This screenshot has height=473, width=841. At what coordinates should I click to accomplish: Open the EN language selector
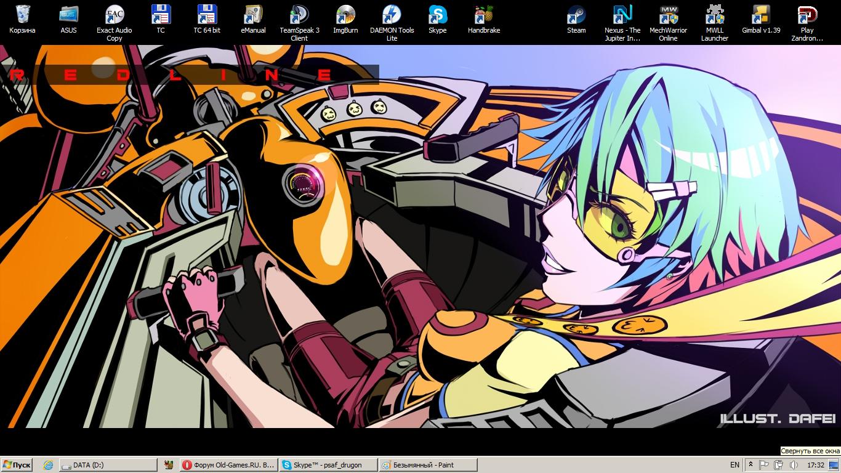point(734,465)
